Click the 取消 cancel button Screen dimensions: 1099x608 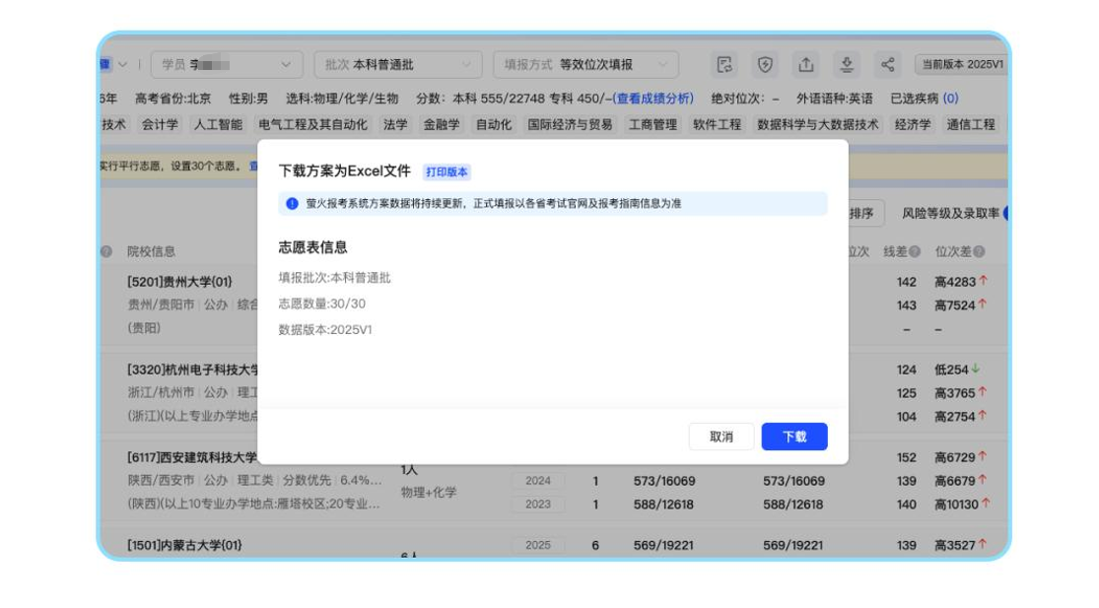721,437
